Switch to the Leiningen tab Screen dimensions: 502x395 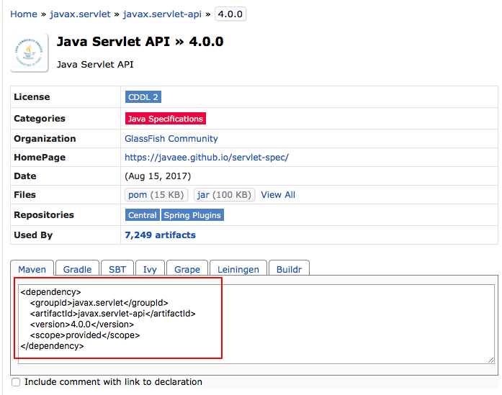coord(238,268)
